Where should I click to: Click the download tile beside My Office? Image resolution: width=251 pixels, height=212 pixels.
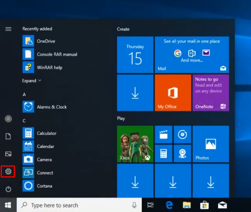pos(135,93)
